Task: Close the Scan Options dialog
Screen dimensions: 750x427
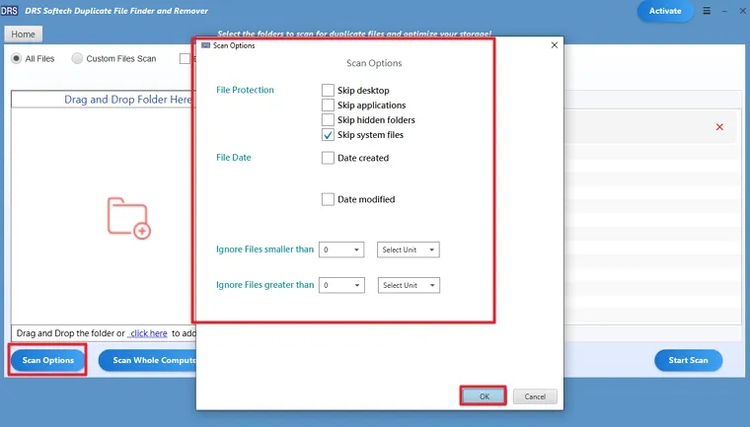Action: [x=555, y=45]
